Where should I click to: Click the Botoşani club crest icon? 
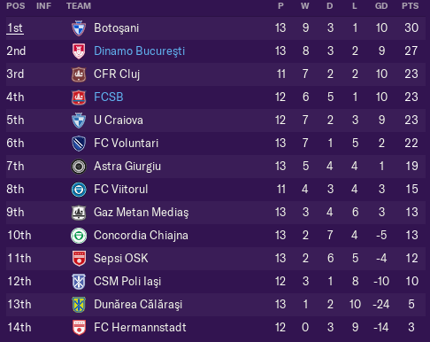[79, 28]
